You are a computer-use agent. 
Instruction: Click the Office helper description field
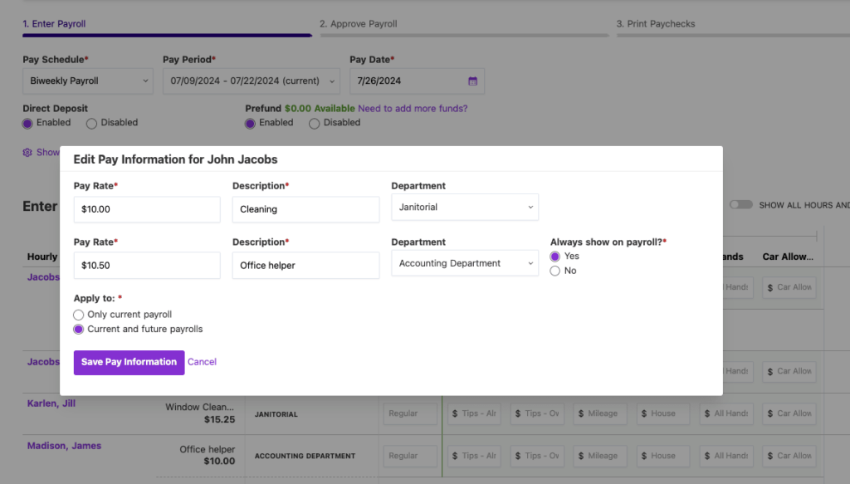(305, 266)
